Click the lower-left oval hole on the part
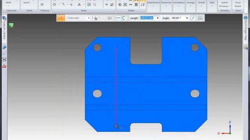Screen dimensions: 250x140 (x=97, y=93)
